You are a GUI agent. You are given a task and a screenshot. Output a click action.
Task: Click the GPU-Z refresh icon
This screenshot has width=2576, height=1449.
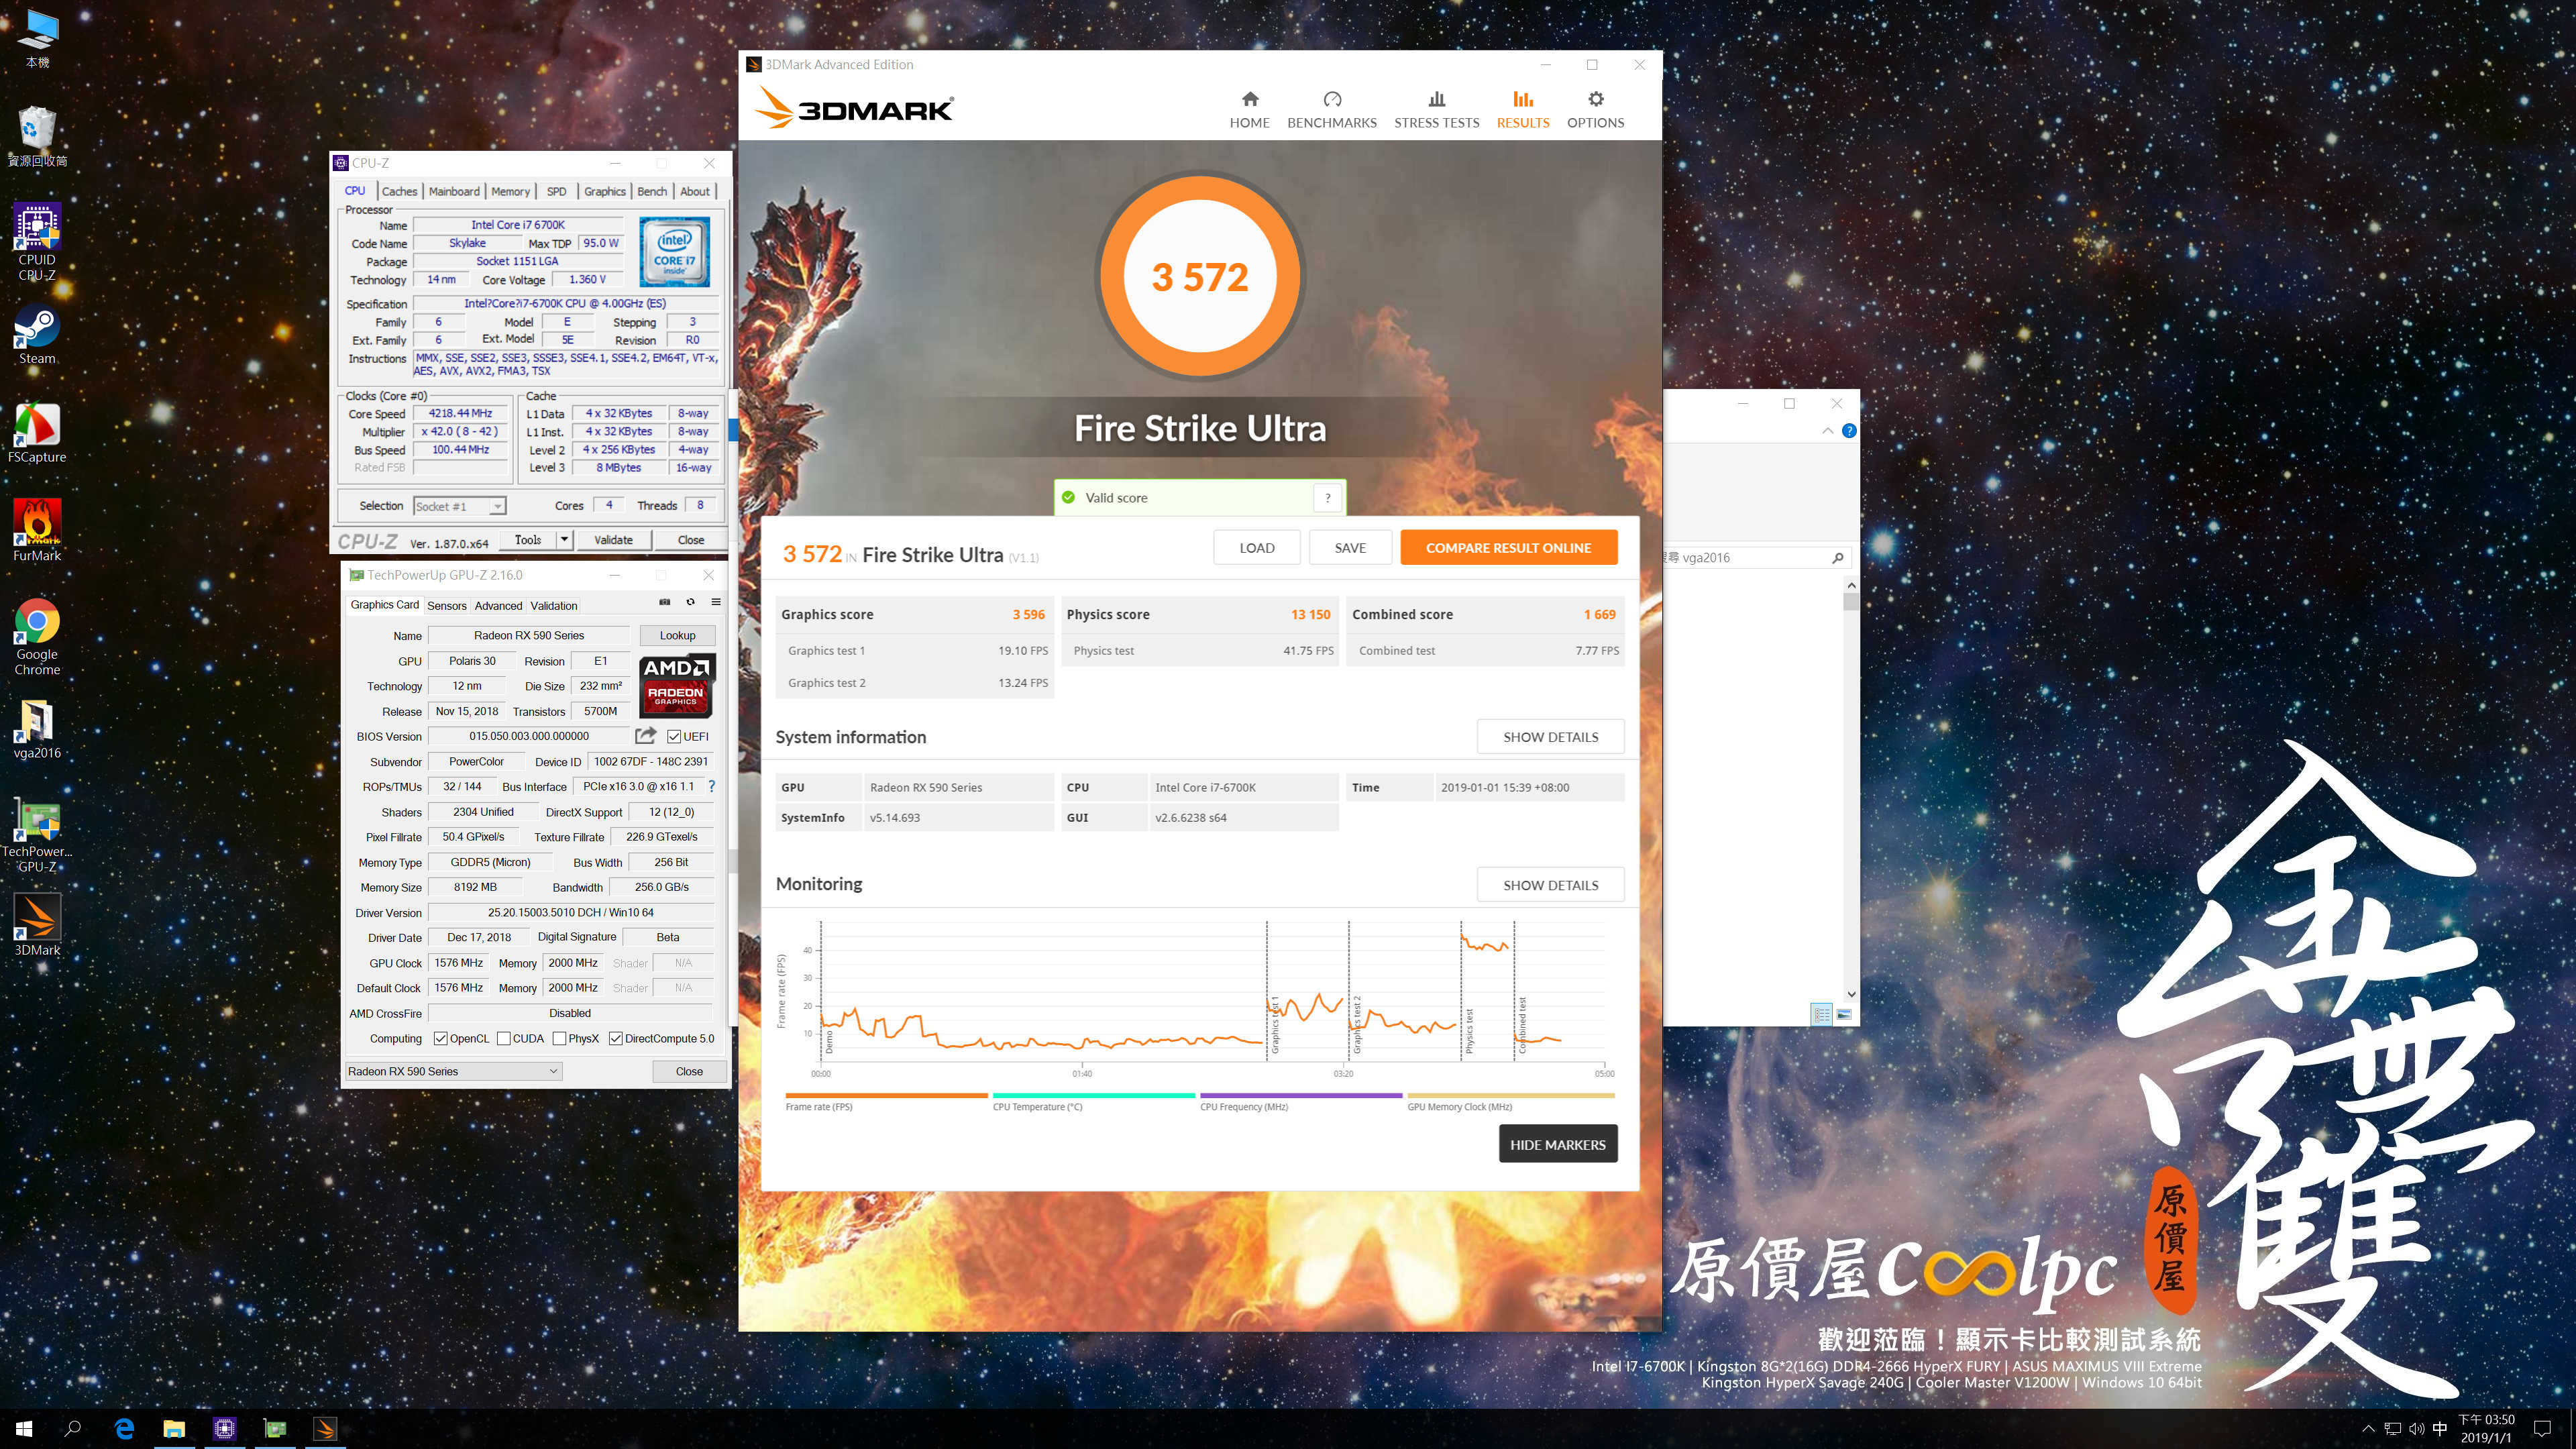coord(690,602)
